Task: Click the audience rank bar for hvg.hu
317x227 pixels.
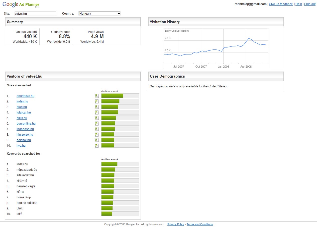Action: click(x=120, y=145)
